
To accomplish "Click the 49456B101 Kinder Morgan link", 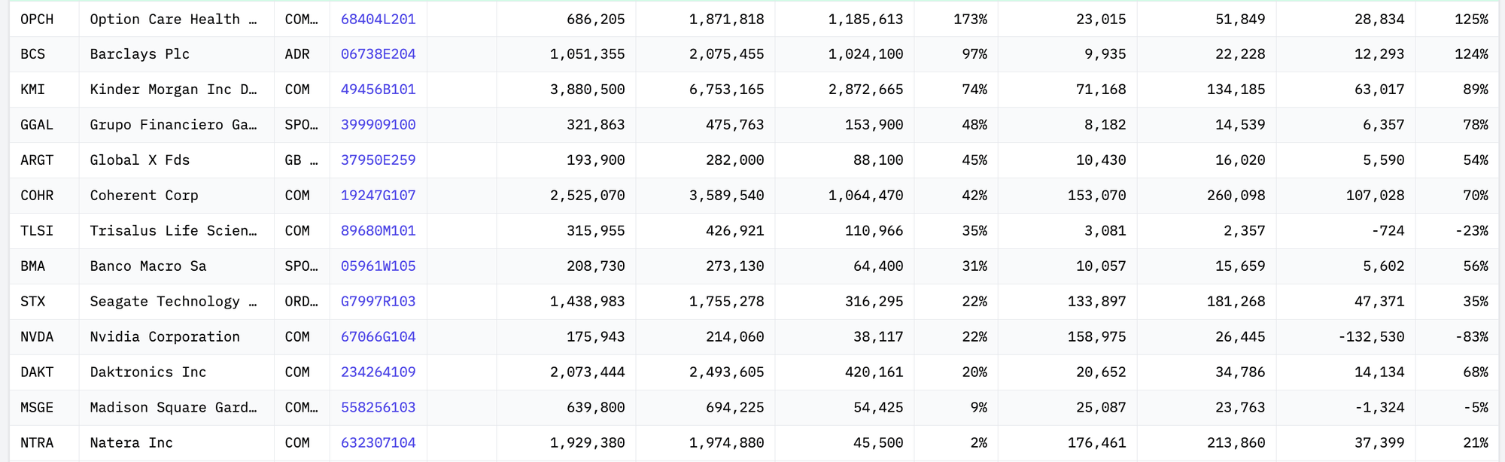I will 378,90.
